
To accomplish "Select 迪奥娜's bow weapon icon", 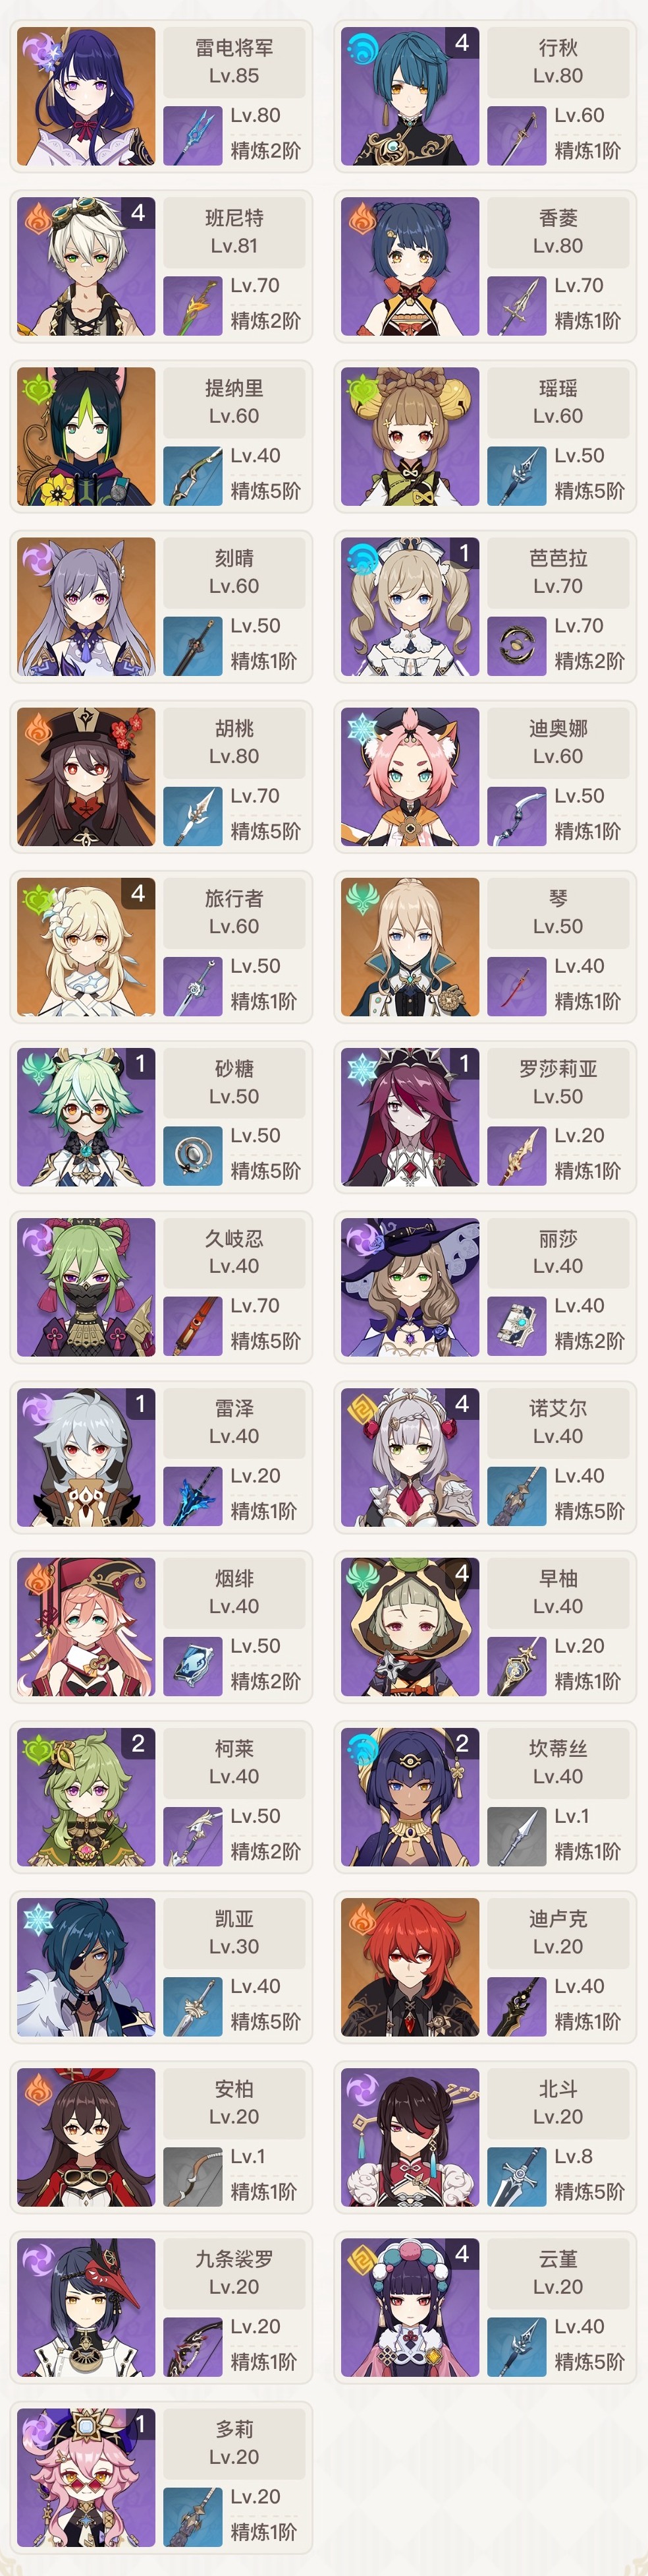I will click(516, 816).
